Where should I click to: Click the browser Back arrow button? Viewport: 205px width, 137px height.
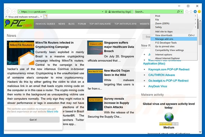(x=8, y=11)
